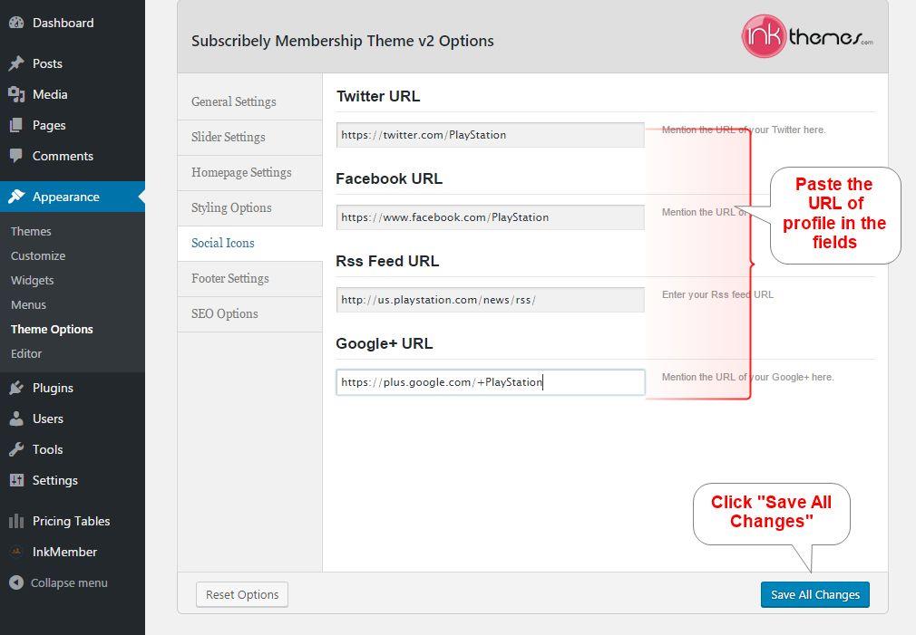Open the Comments menu item
Image resolution: width=916 pixels, height=635 pixels.
(x=63, y=156)
